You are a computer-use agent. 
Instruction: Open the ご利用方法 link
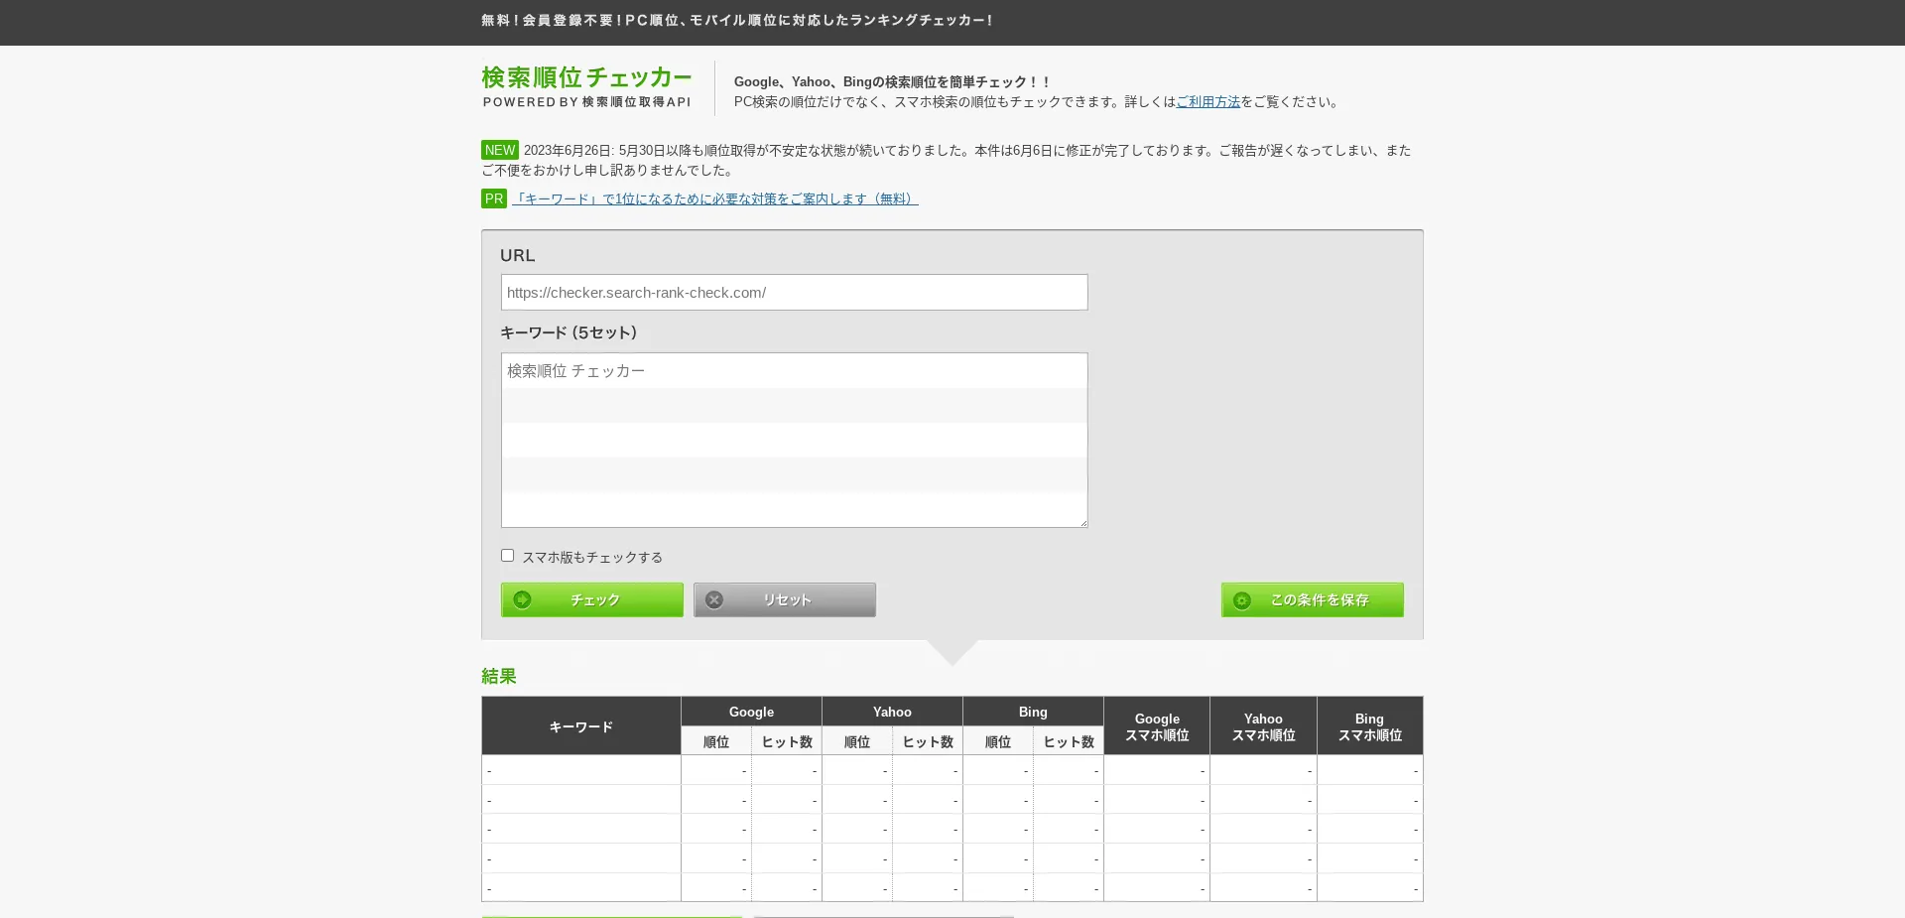[x=1207, y=101]
